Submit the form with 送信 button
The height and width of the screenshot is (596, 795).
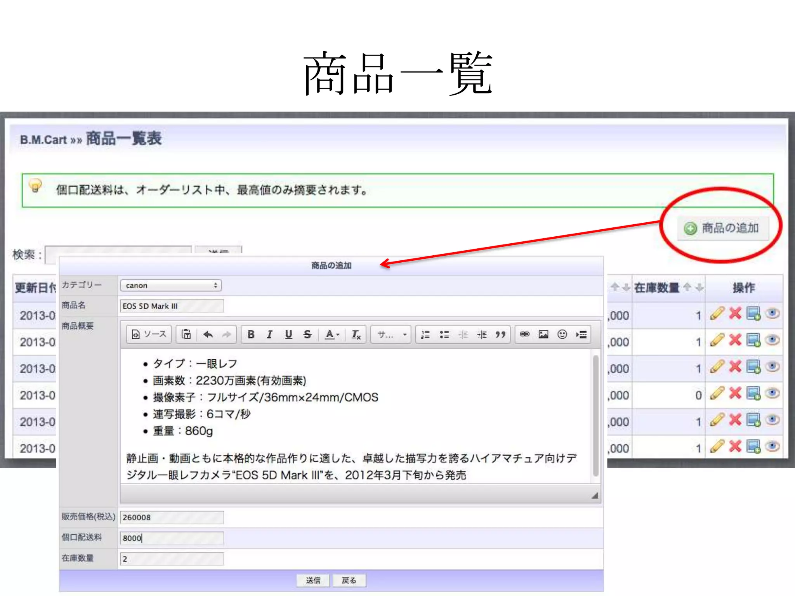313,580
